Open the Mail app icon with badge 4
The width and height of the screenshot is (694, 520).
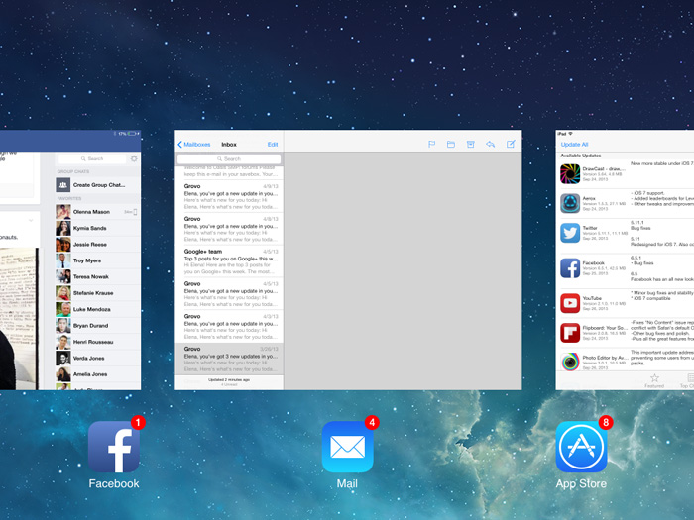click(347, 447)
